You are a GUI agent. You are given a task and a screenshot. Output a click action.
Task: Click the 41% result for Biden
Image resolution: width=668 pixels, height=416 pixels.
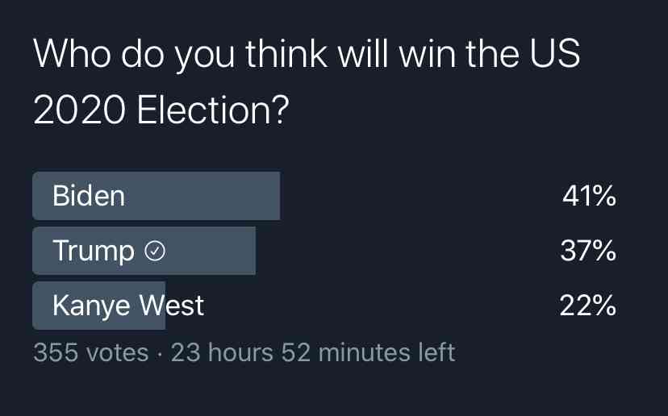click(589, 196)
